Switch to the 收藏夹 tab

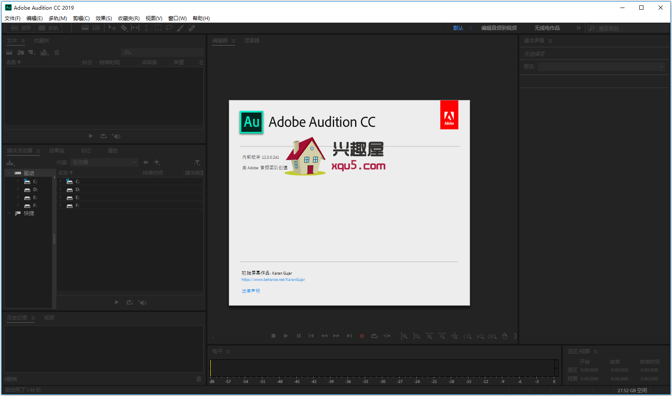point(42,41)
